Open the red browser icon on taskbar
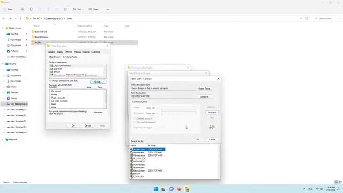 point(180,189)
